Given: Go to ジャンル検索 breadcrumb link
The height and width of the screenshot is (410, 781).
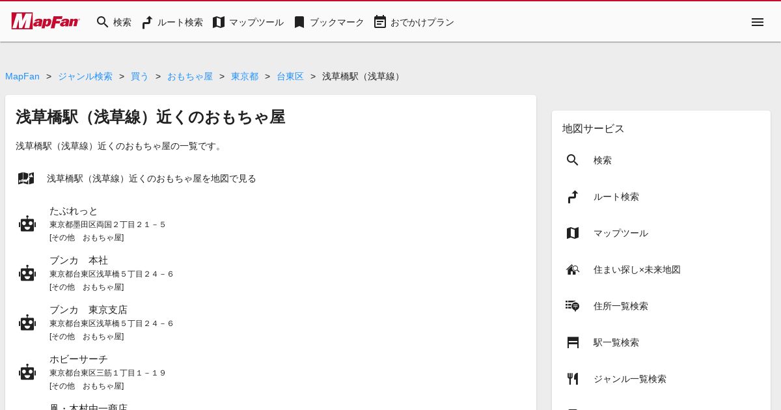Looking at the screenshot, I should 85,76.
